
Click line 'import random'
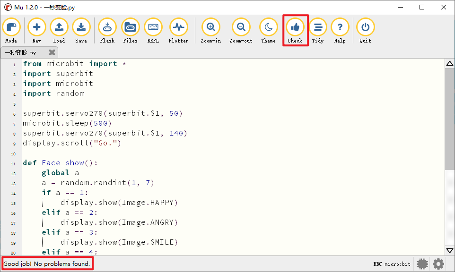click(x=54, y=93)
